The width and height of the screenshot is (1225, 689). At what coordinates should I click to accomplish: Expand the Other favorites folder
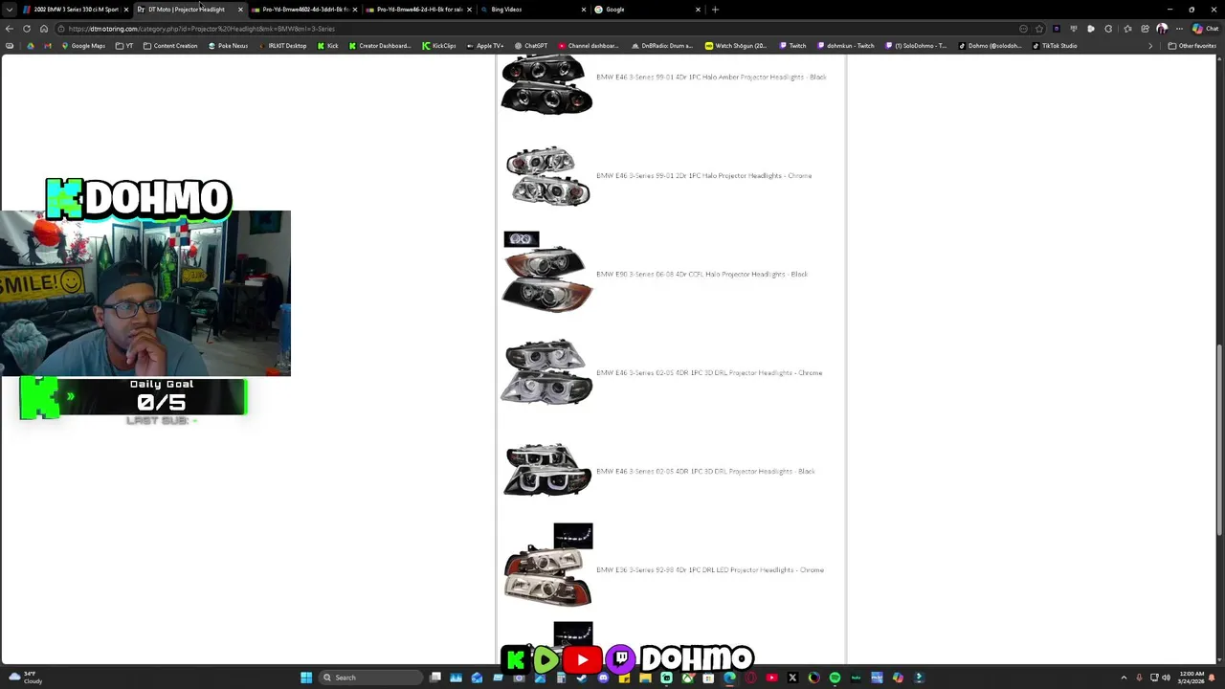(1192, 46)
